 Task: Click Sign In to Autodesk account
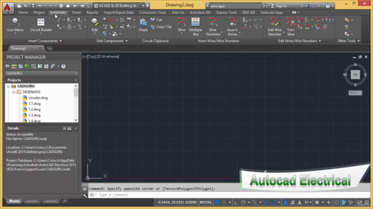[x=279, y=6]
